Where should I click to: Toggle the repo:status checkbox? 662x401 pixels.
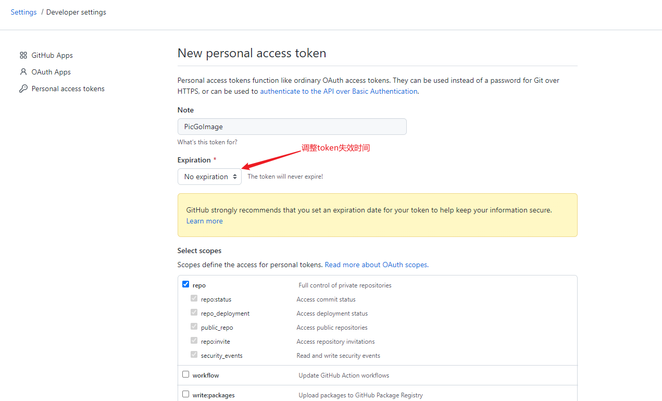194,298
